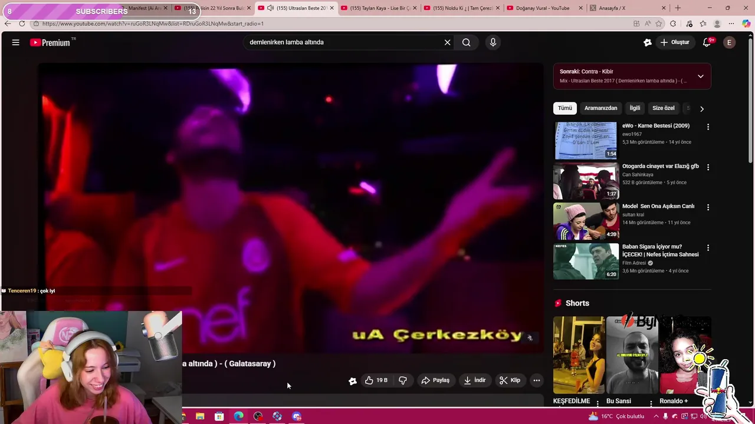Image resolution: width=755 pixels, height=424 pixels.
Task: Open Model Sen Ona Aşıksın Canlı title
Action: click(x=658, y=207)
